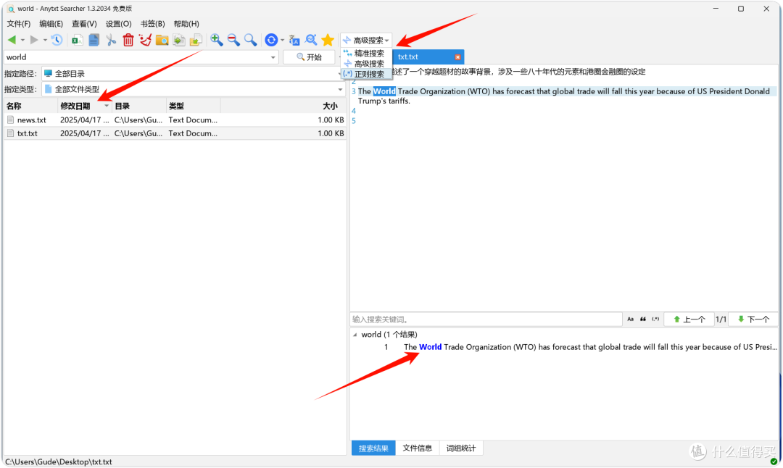Open the 设置(O) menu

(118, 24)
